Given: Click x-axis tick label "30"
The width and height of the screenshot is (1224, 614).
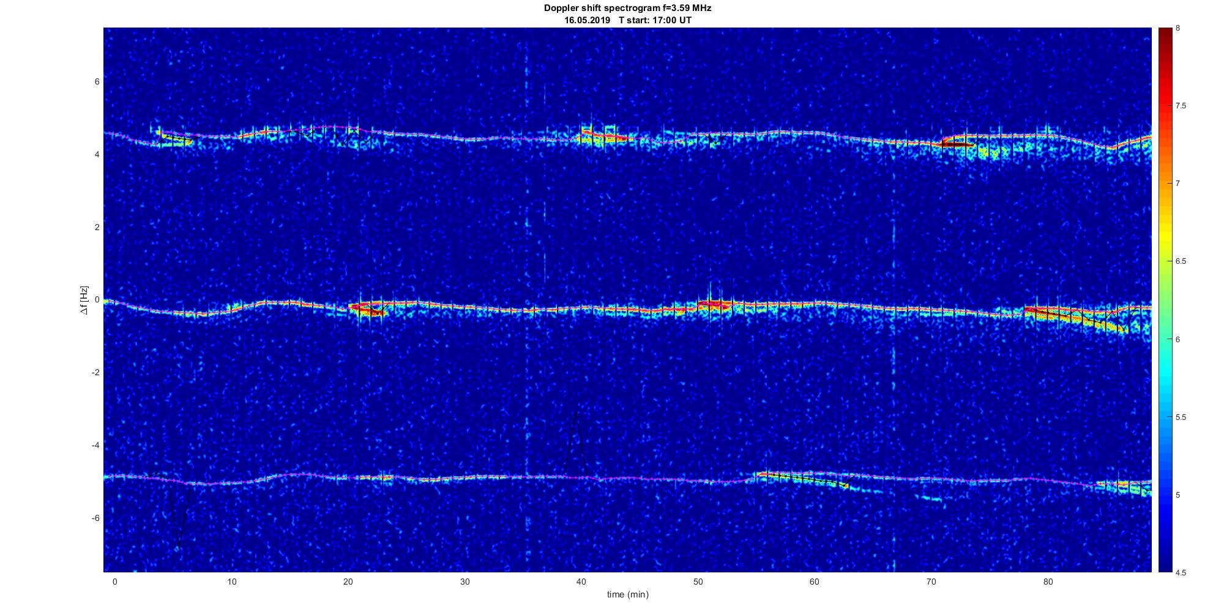Looking at the screenshot, I should tap(465, 582).
